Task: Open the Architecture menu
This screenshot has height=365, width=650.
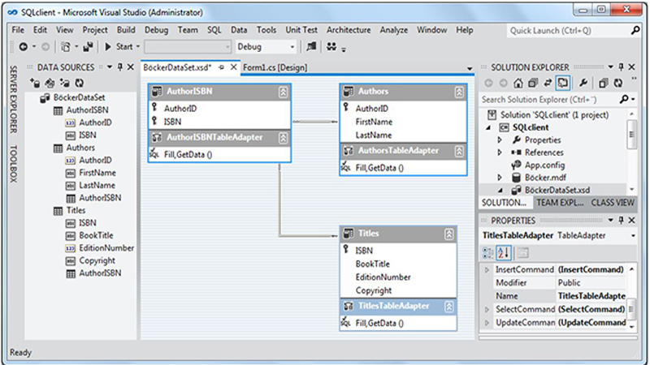Action: click(x=348, y=30)
